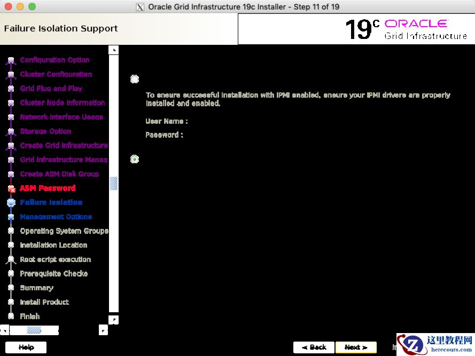The image size is (475, 356).
Task: Return to the ASM Password step
Action: coord(48,188)
